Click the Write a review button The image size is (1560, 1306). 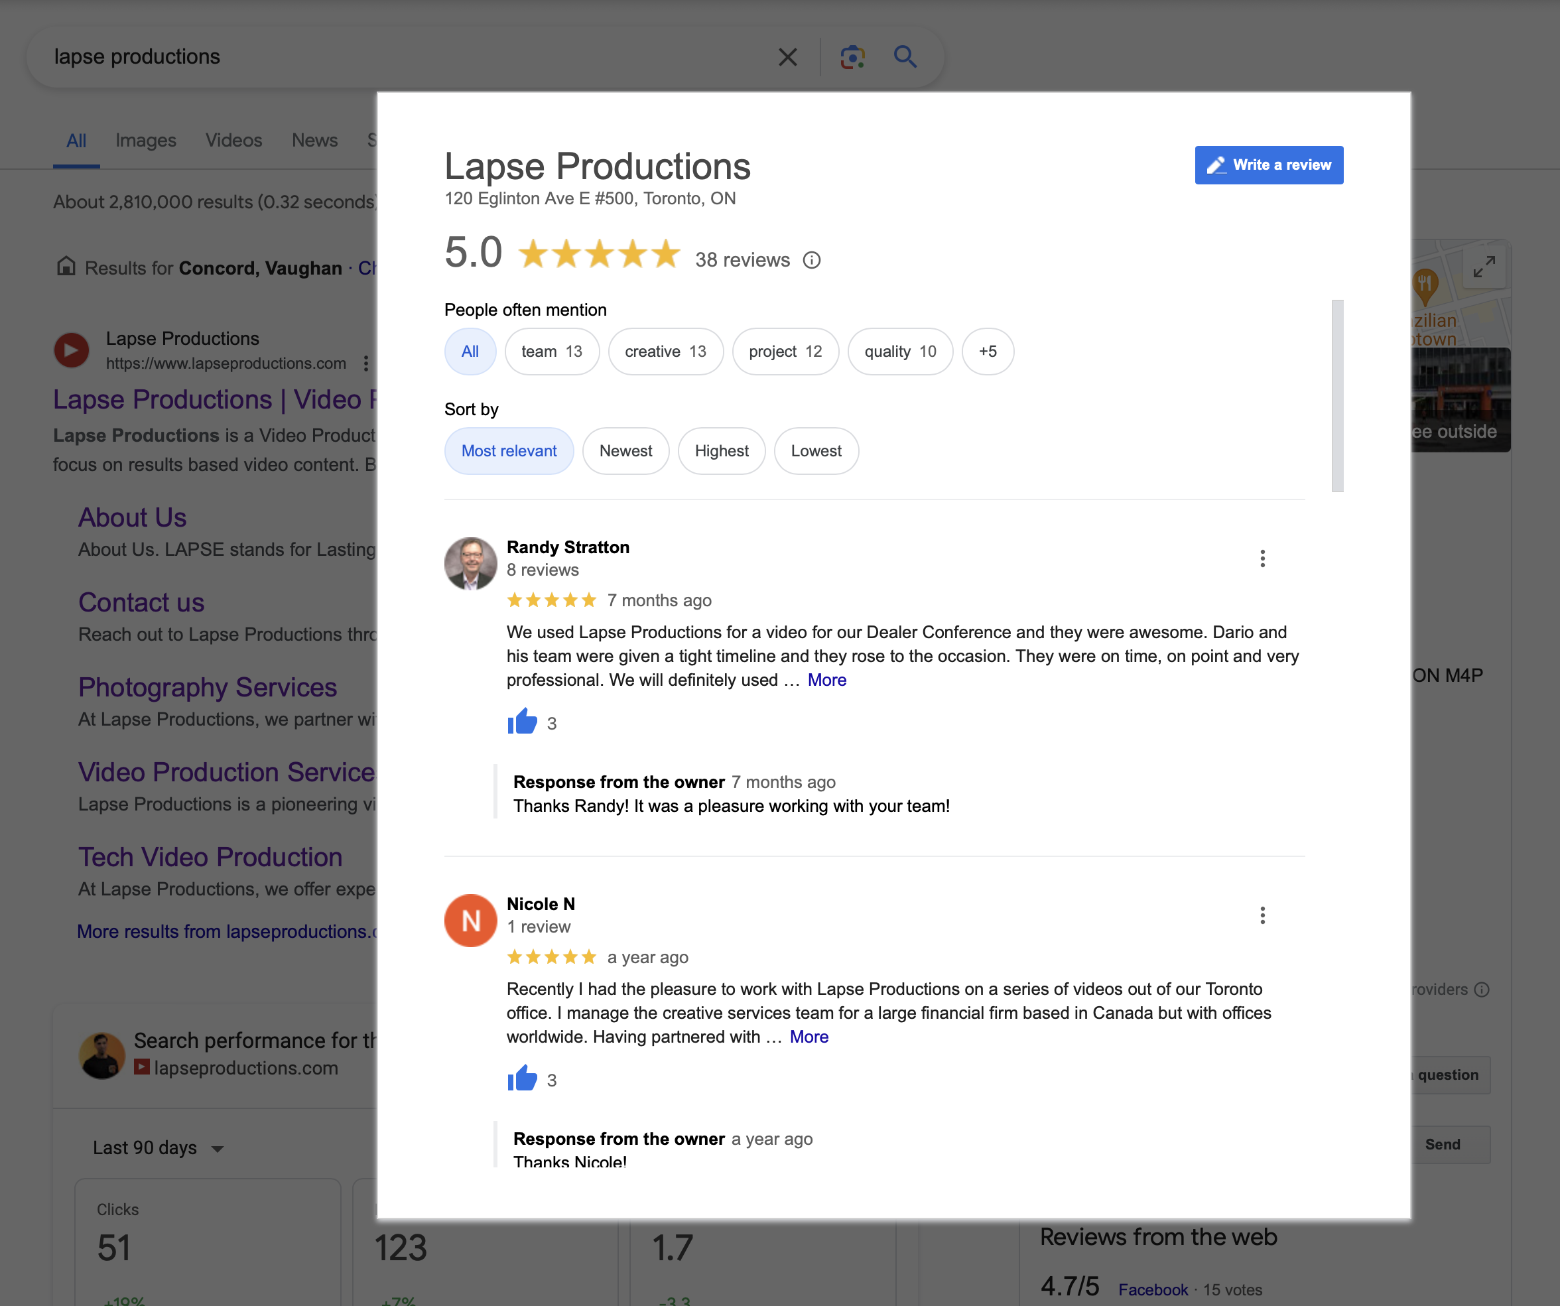1269,165
